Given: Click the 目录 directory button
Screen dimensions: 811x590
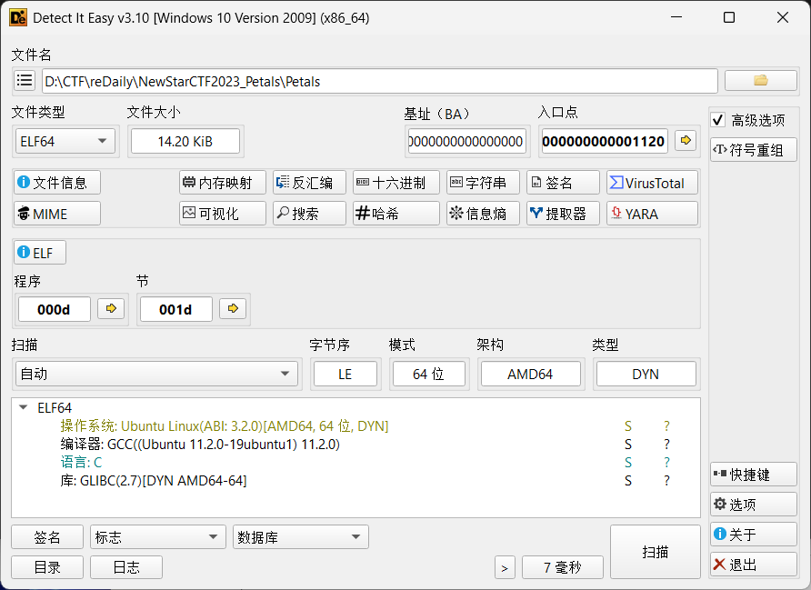Looking at the screenshot, I should point(47,567).
